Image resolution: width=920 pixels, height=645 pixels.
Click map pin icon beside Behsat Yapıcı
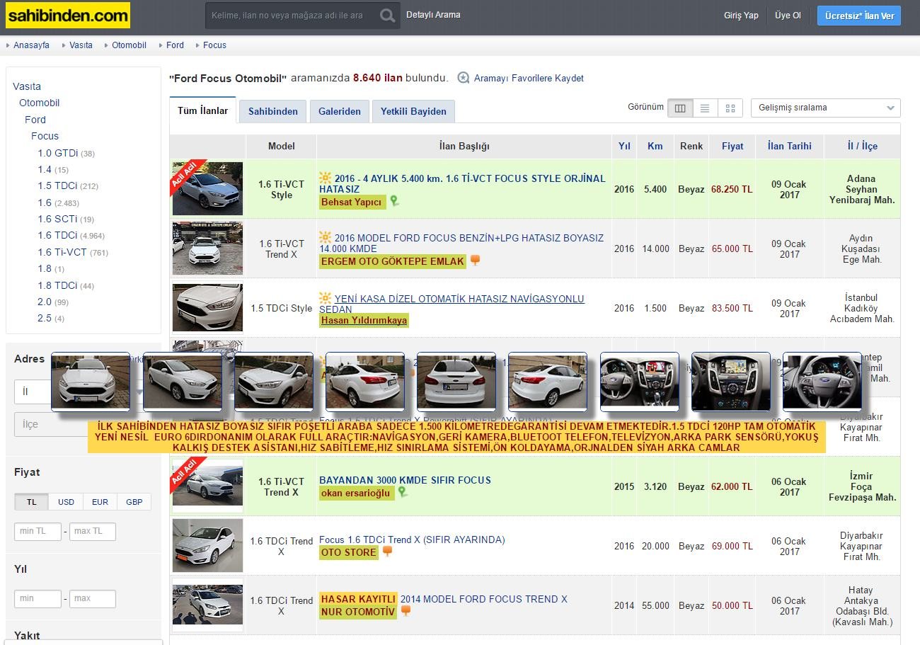(x=395, y=201)
